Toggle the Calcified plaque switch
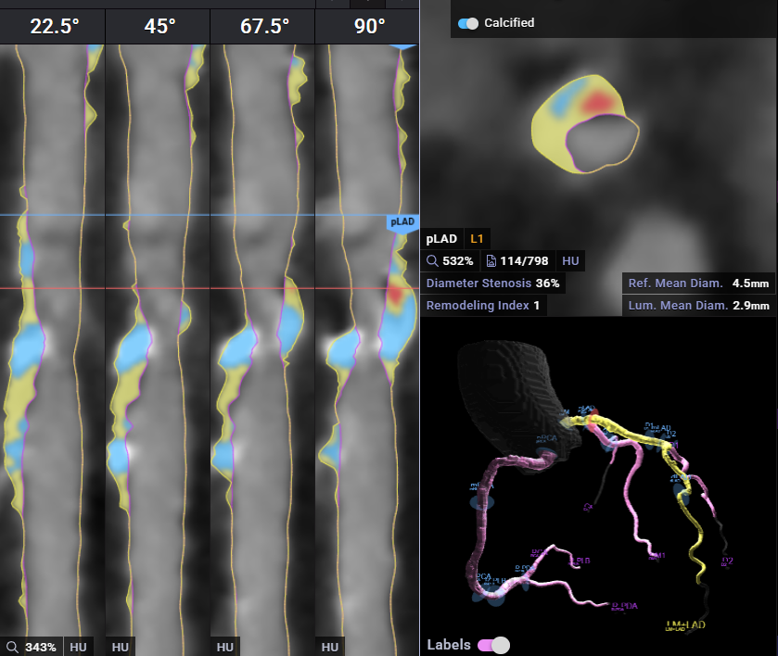The width and height of the screenshot is (778, 656). pyautogui.click(x=469, y=22)
